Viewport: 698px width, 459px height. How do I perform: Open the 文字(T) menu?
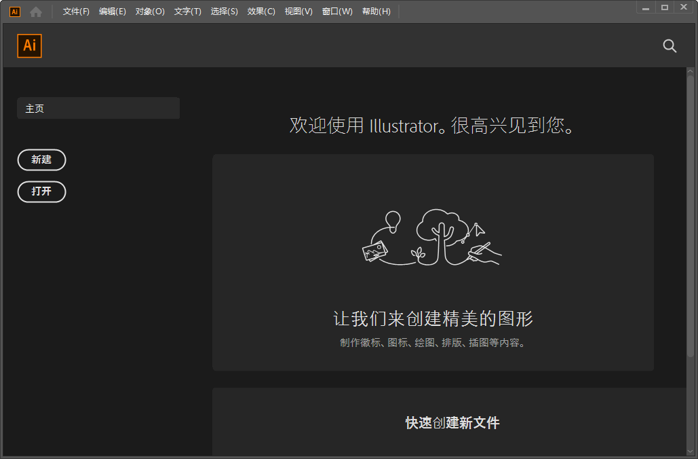pyautogui.click(x=187, y=12)
